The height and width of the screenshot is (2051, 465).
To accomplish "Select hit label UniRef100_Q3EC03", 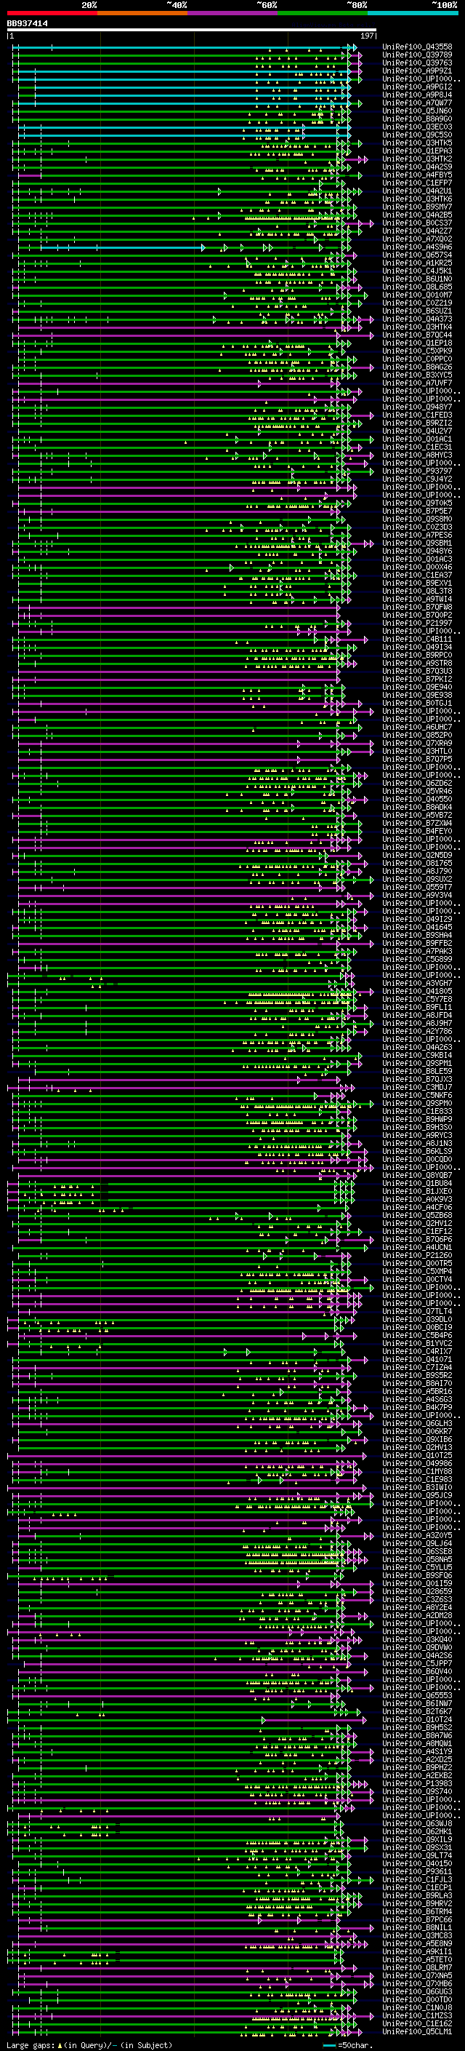I will click(417, 127).
